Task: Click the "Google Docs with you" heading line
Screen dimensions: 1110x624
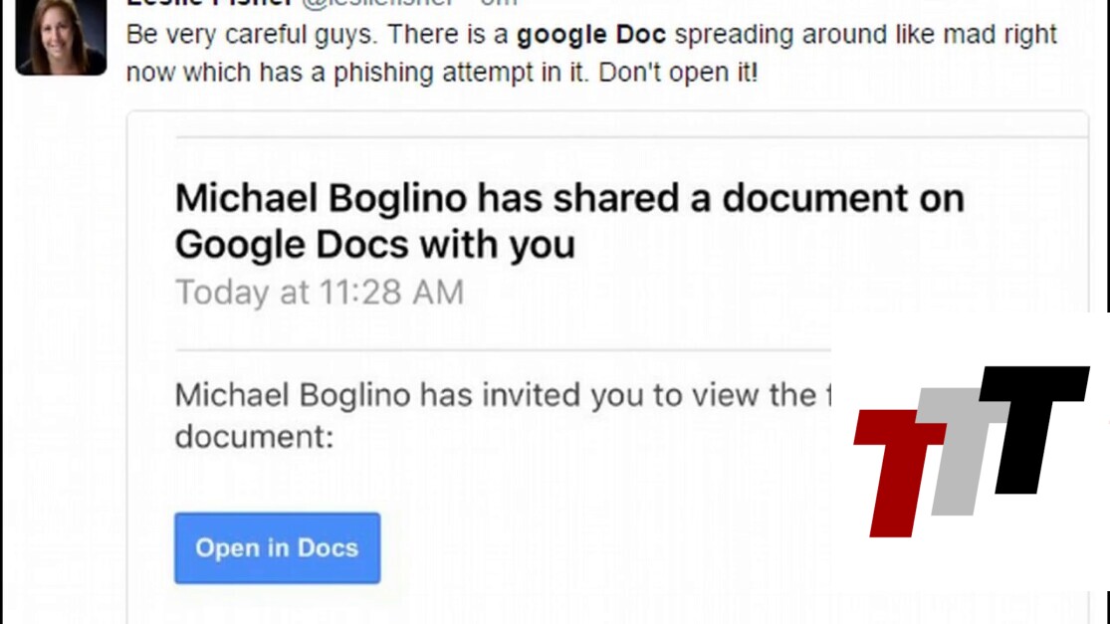Action: pyautogui.click(x=374, y=244)
